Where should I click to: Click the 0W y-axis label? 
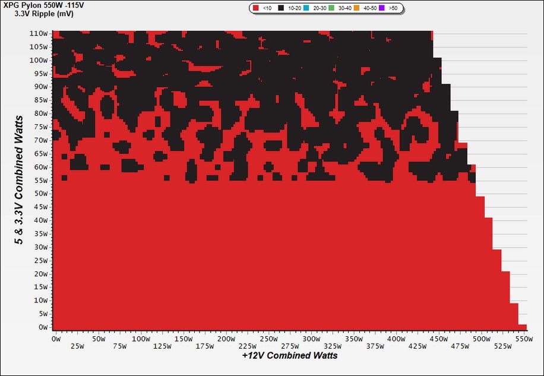(45, 327)
